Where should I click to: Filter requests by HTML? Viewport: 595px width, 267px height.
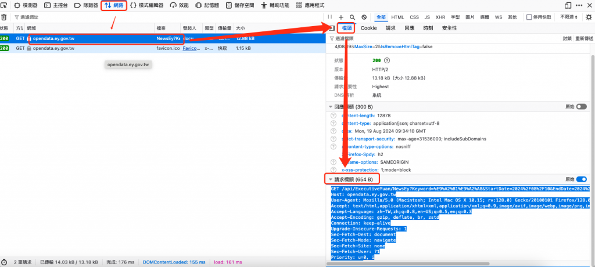tap(397, 17)
